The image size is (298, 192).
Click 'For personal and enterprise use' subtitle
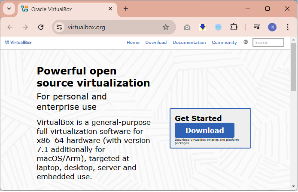click(x=72, y=102)
